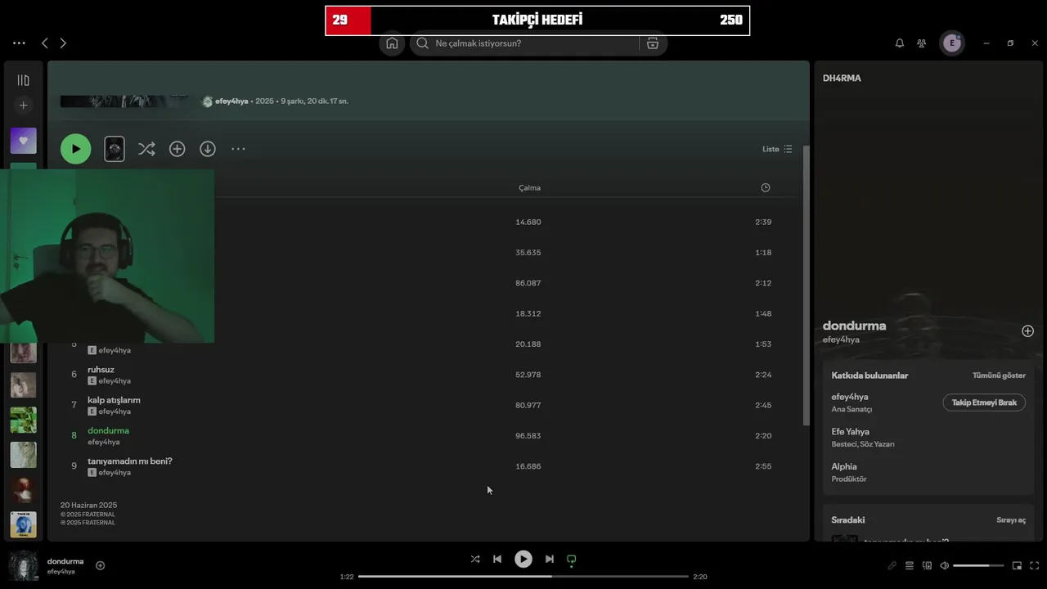Open the Browse icon in search bar
1047x589 pixels.
coord(653,43)
